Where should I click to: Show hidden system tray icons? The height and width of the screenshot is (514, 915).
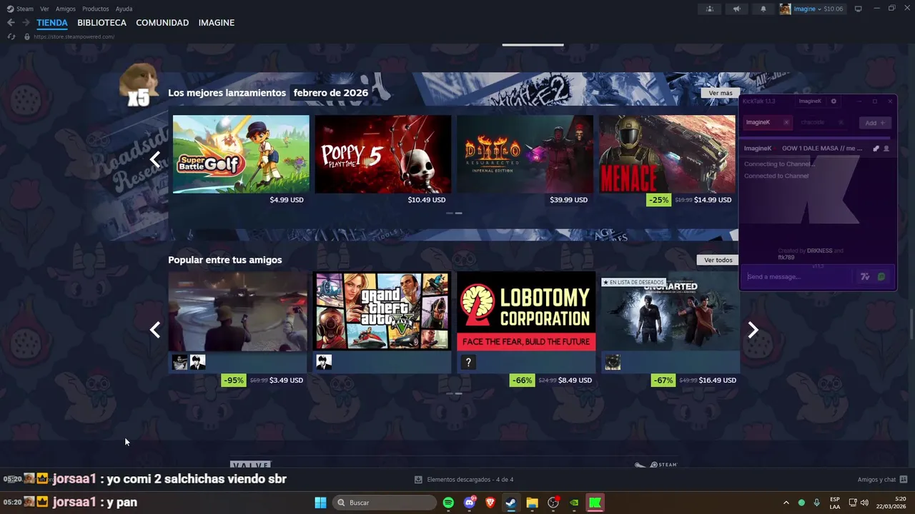click(786, 503)
